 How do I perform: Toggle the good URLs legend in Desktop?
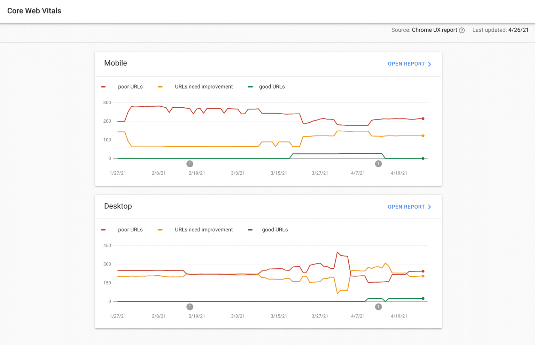click(275, 230)
